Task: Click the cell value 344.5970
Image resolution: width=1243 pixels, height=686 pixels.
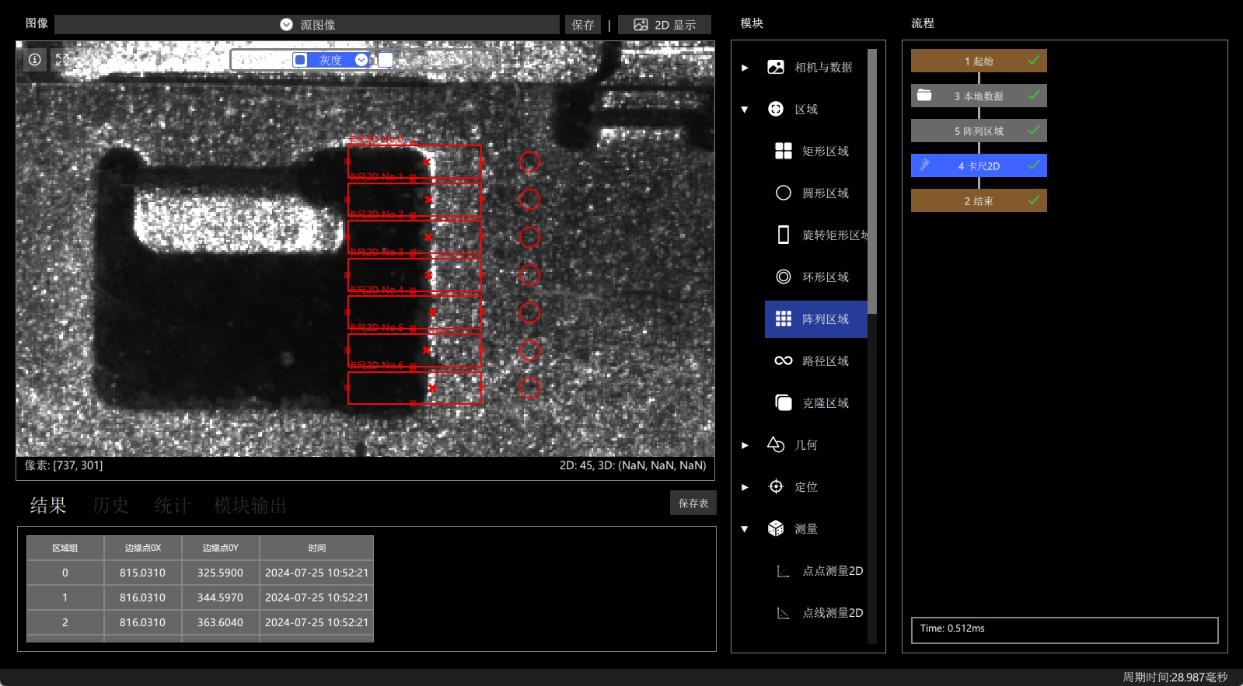Action: (x=220, y=597)
